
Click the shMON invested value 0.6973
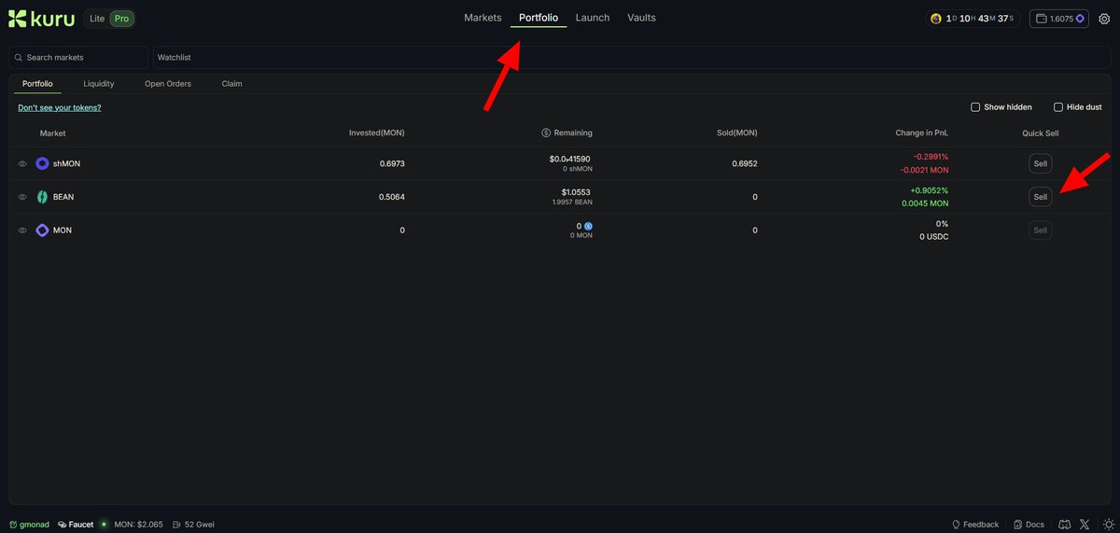tap(392, 163)
